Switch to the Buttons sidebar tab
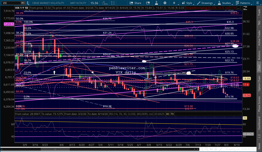The width and height of the screenshot is (262, 152). coord(259,55)
